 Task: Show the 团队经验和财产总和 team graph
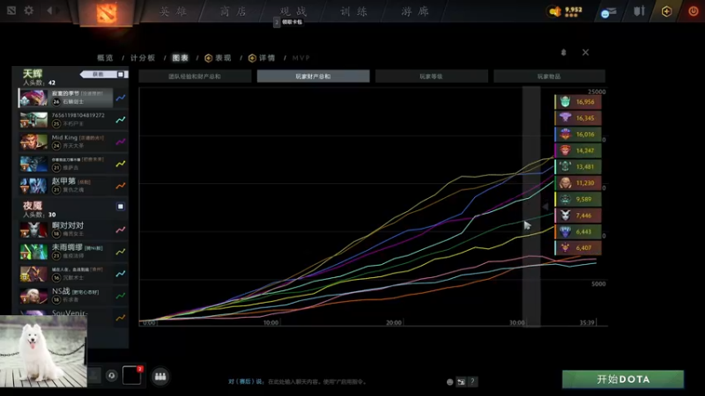coord(195,77)
